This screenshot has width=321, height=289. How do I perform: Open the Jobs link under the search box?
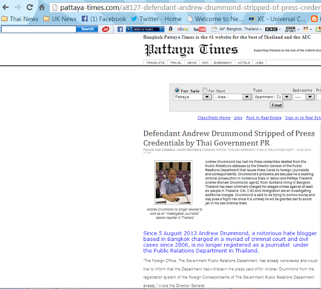click(238, 118)
